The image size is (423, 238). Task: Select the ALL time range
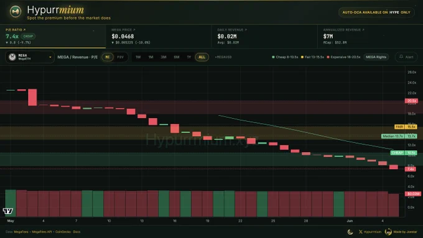coord(202,57)
